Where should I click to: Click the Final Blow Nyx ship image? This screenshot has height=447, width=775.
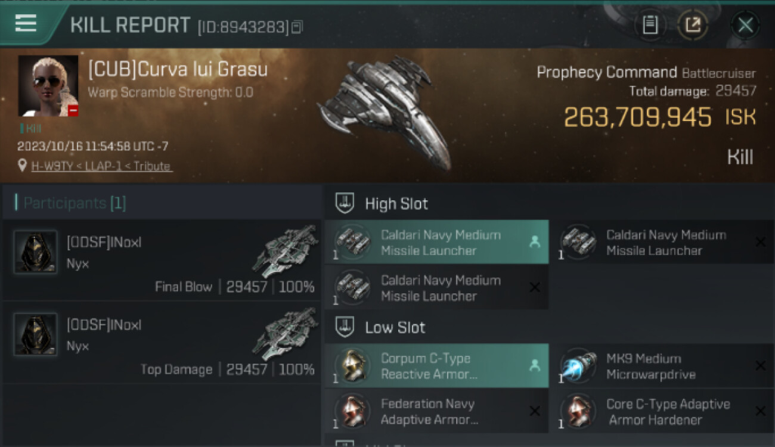point(285,251)
